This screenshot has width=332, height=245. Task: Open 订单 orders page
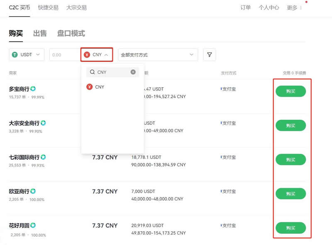[245, 7]
